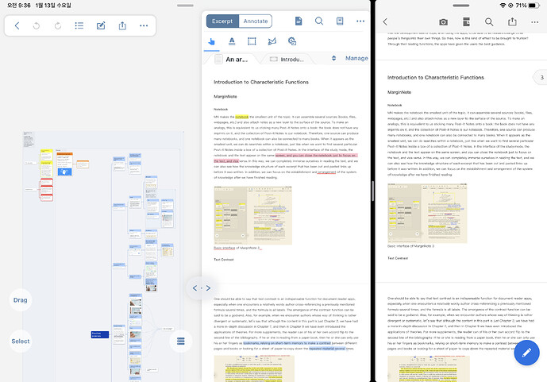Open the camera capture icon
Viewport: 547px width, 382px height.
pos(443,22)
